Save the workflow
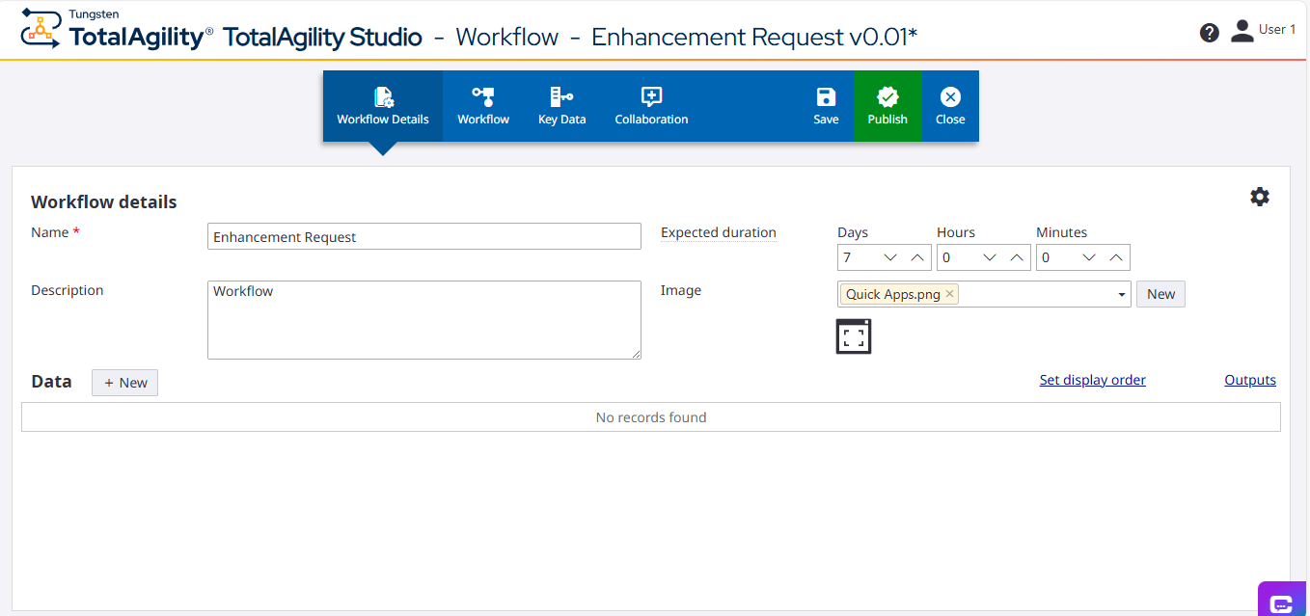Image resolution: width=1310 pixels, height=616 pixels. 826,106
